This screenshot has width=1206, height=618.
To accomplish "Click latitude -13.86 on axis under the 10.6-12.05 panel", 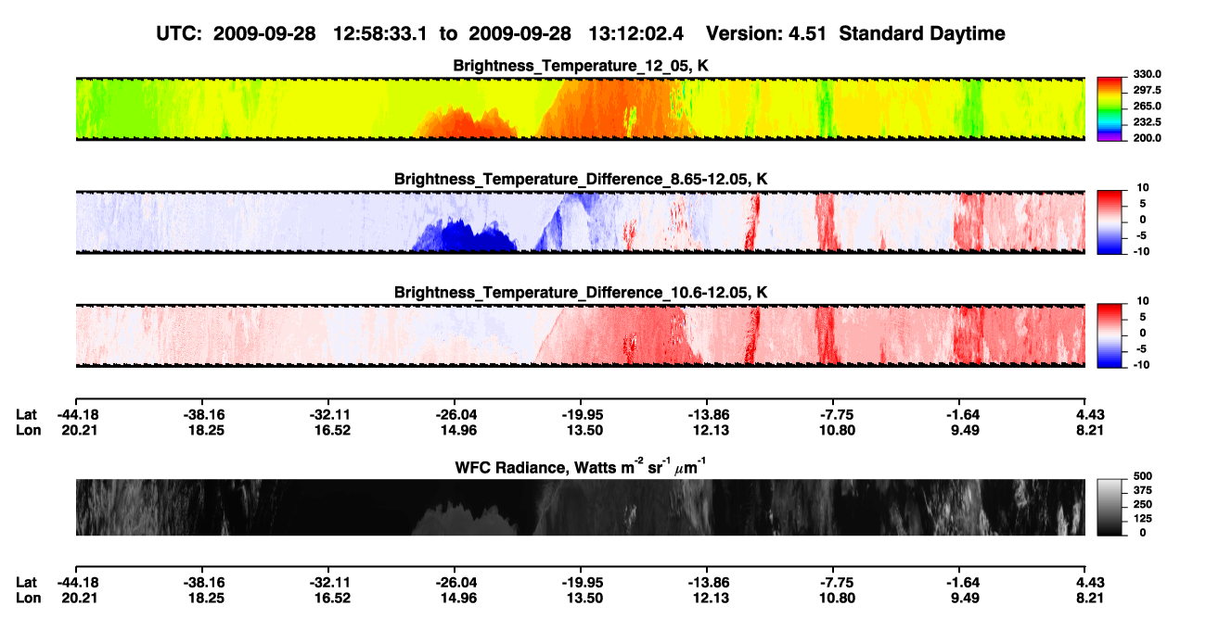I will [x=706, y=414].
